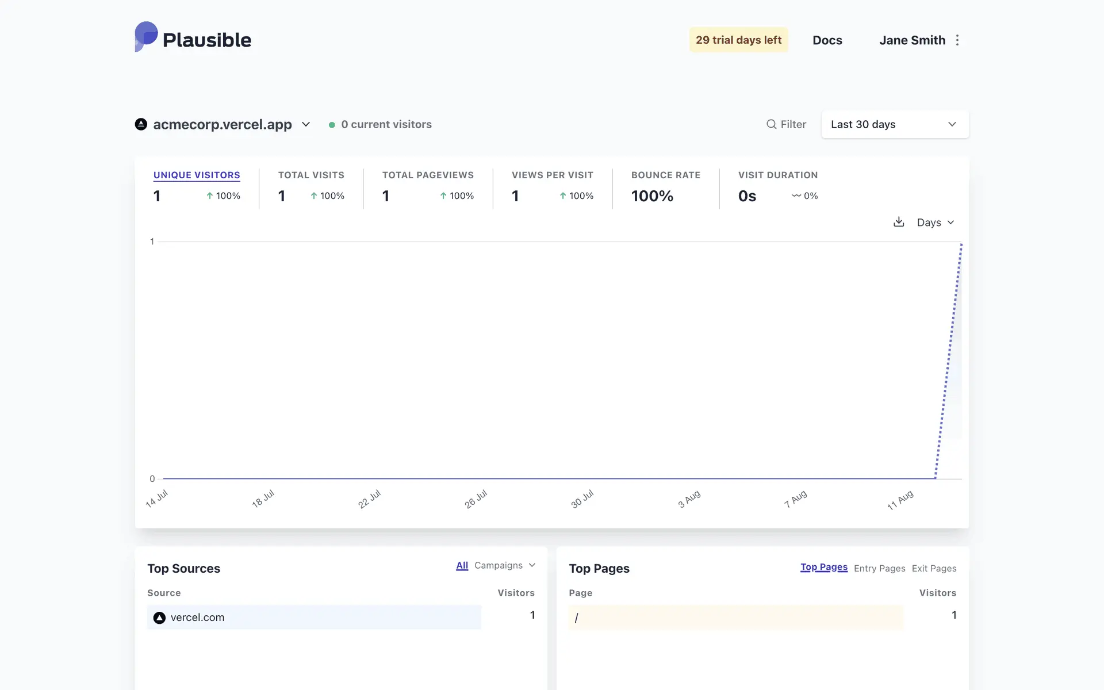The image size is (1104, 690).
Task: Select the Total Pageviews metric
Action: click(428, 175)
